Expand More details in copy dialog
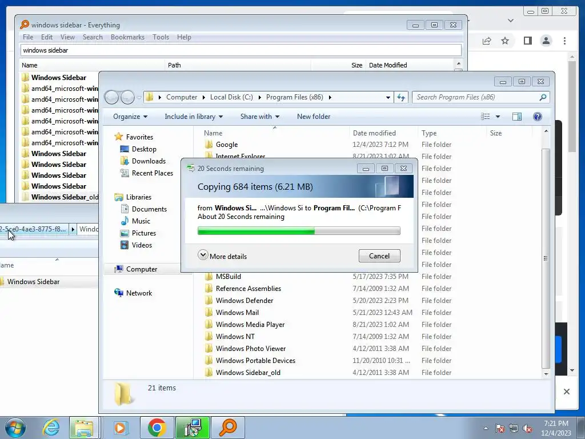 point(222,256)
